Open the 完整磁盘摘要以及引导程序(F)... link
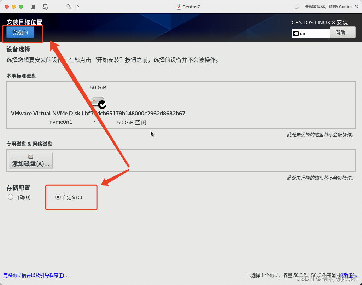Image resolution: width=362 pixels, height=285 pixels. [x=36, y=275]
